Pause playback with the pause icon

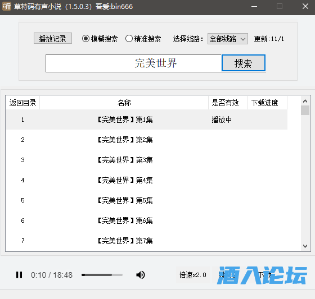tap(19, 275)
